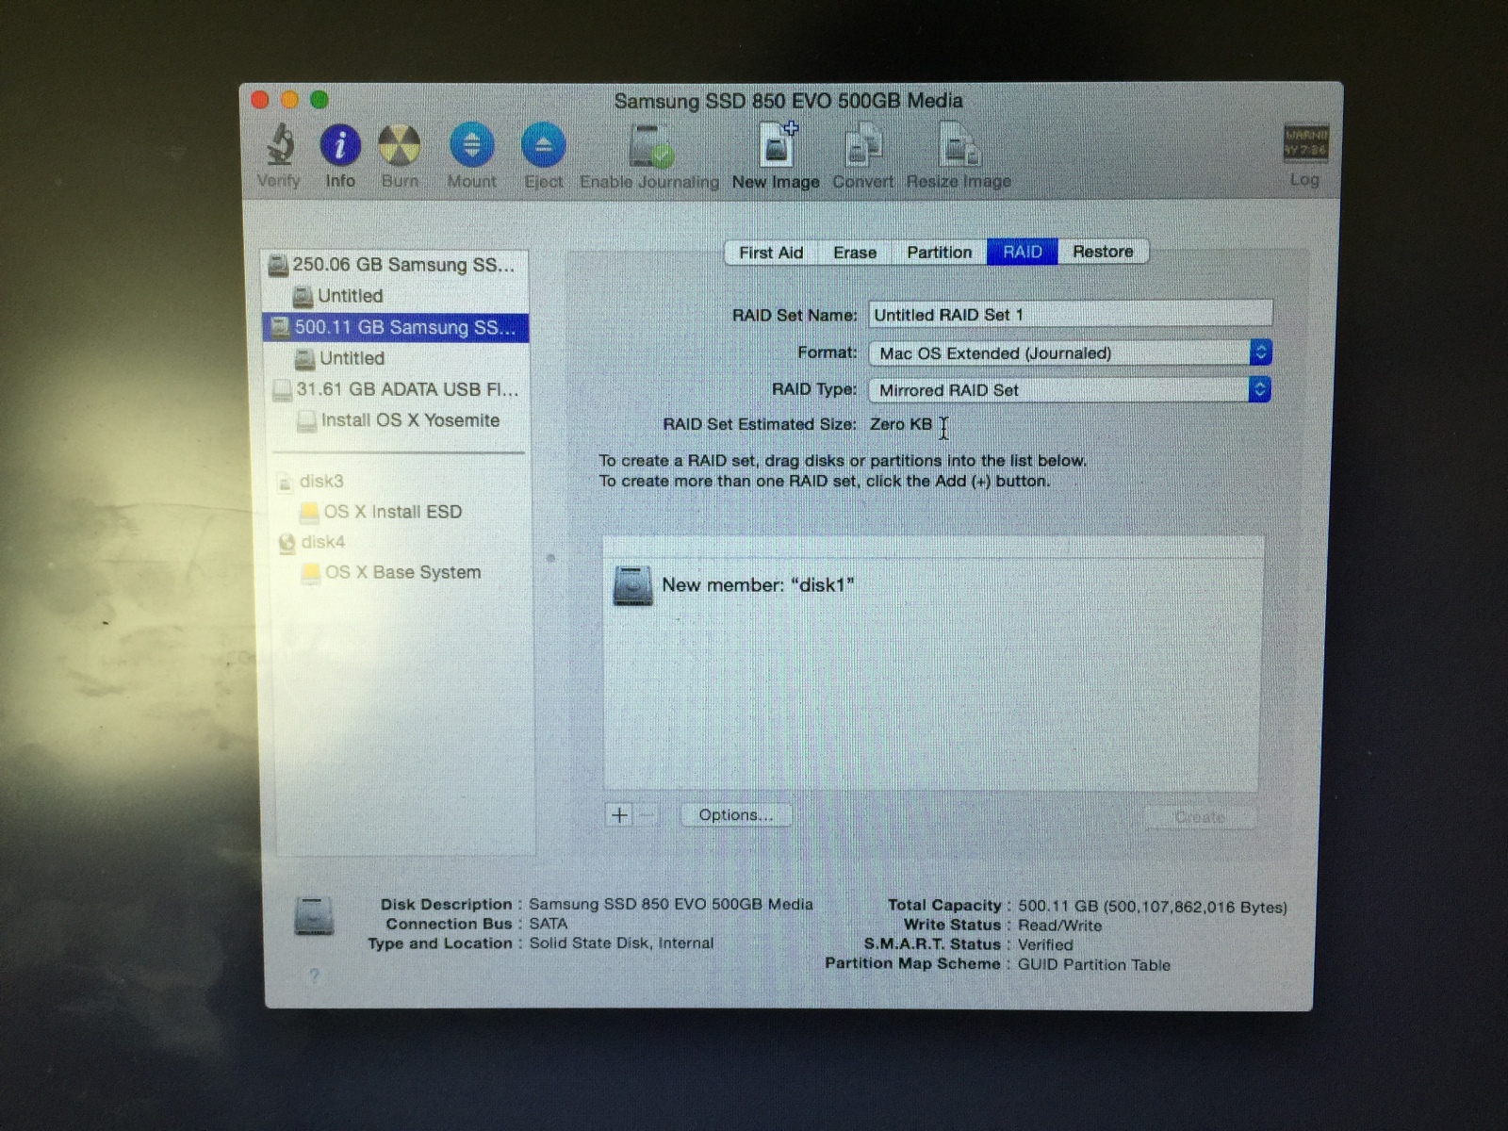
Task: Click the S.M.A.R.T. Status 'Verified' value
Action: tap(1045, 944)
